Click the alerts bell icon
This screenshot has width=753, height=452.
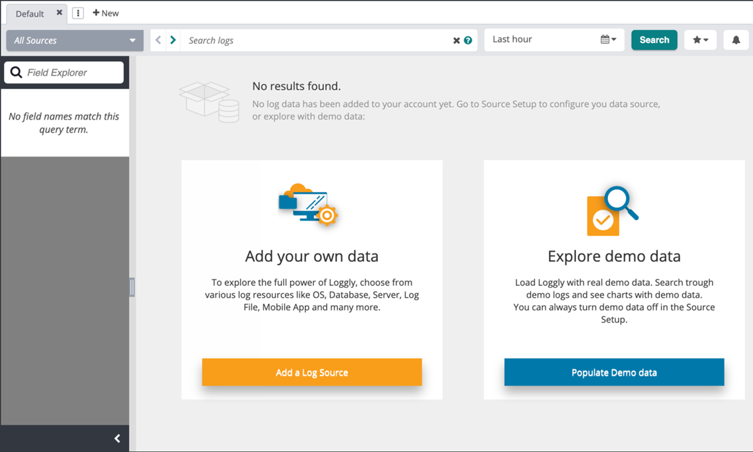736,40
